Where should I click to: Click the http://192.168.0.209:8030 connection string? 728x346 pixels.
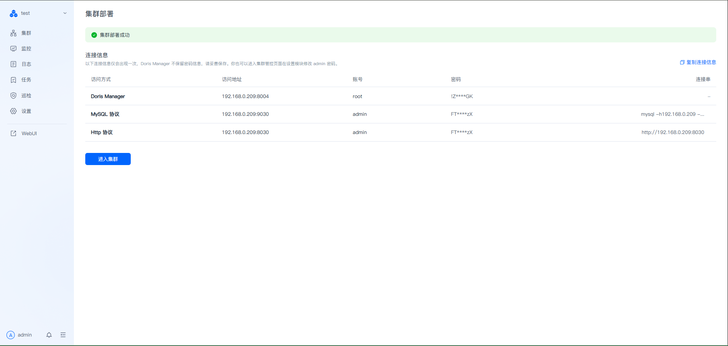(673, 132)
